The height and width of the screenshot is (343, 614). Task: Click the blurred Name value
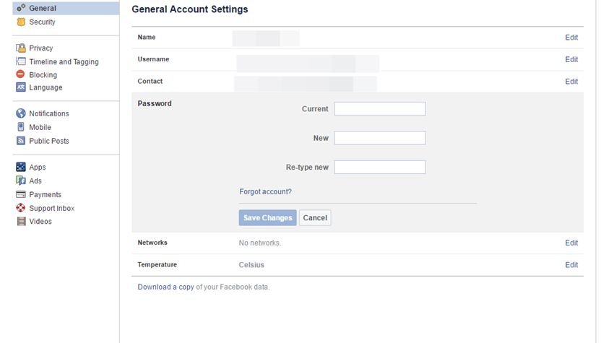[x=266, y=38]
